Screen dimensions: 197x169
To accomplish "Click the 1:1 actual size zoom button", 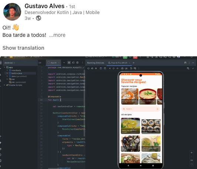I will (191, 160).
